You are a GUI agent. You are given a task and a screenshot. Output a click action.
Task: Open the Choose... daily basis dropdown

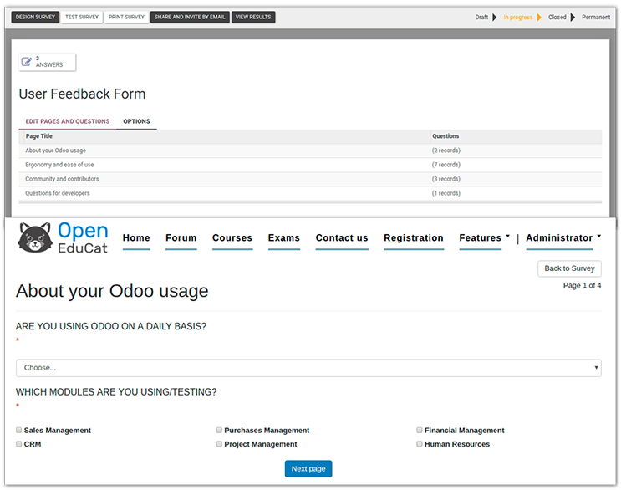[308, 368]
